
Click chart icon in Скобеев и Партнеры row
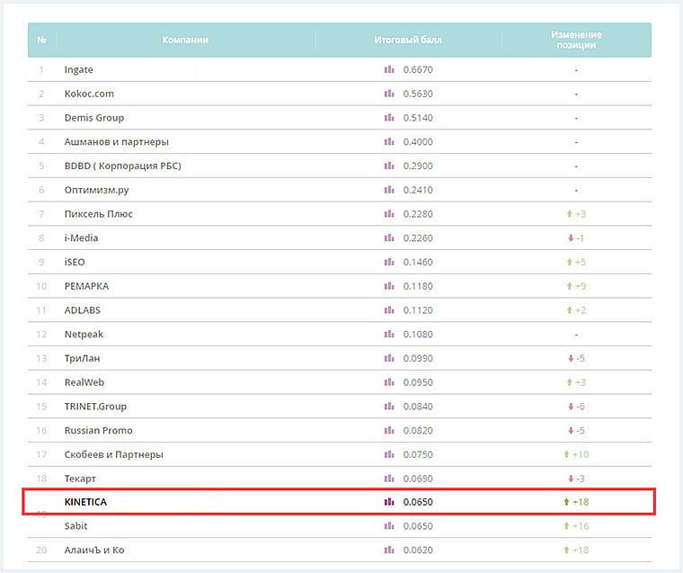(389, 454)
